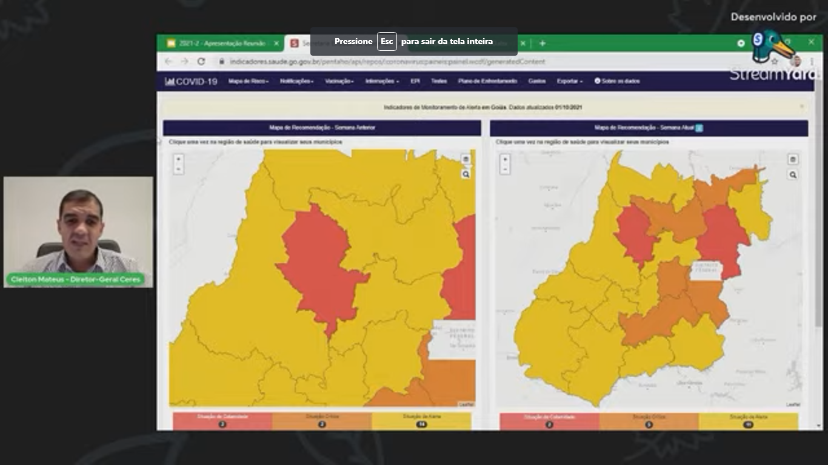This screenshot has height=465, width=828.
Task: Click the red Situação de Calamidade legend on left
Action: point(222,420)
